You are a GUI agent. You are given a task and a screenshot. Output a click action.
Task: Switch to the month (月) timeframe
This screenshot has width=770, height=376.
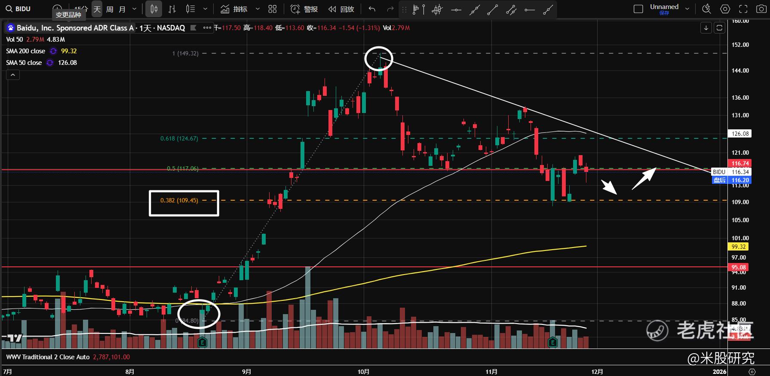click(122, 9)
